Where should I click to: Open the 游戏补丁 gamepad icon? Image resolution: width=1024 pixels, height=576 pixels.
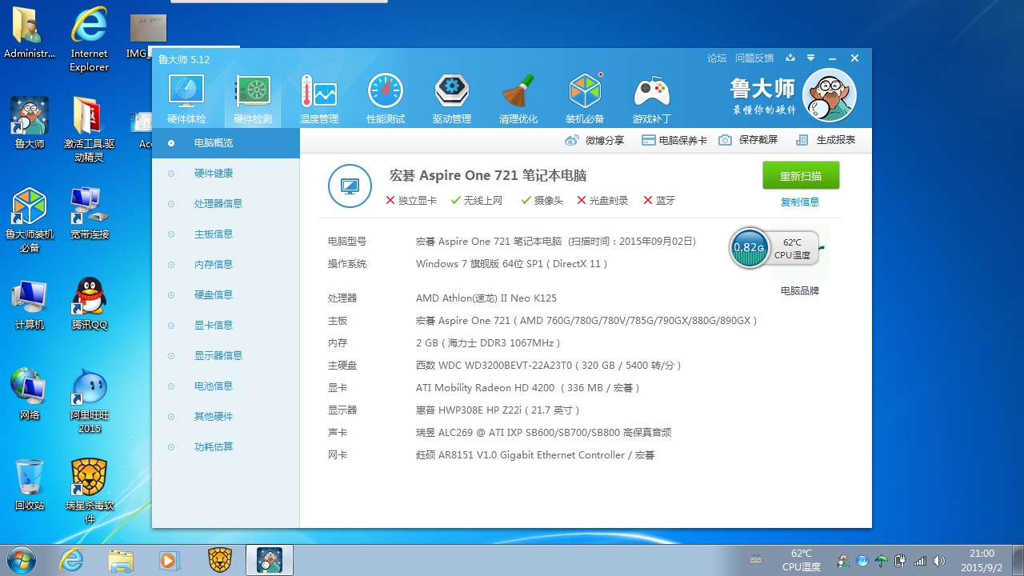651,99
